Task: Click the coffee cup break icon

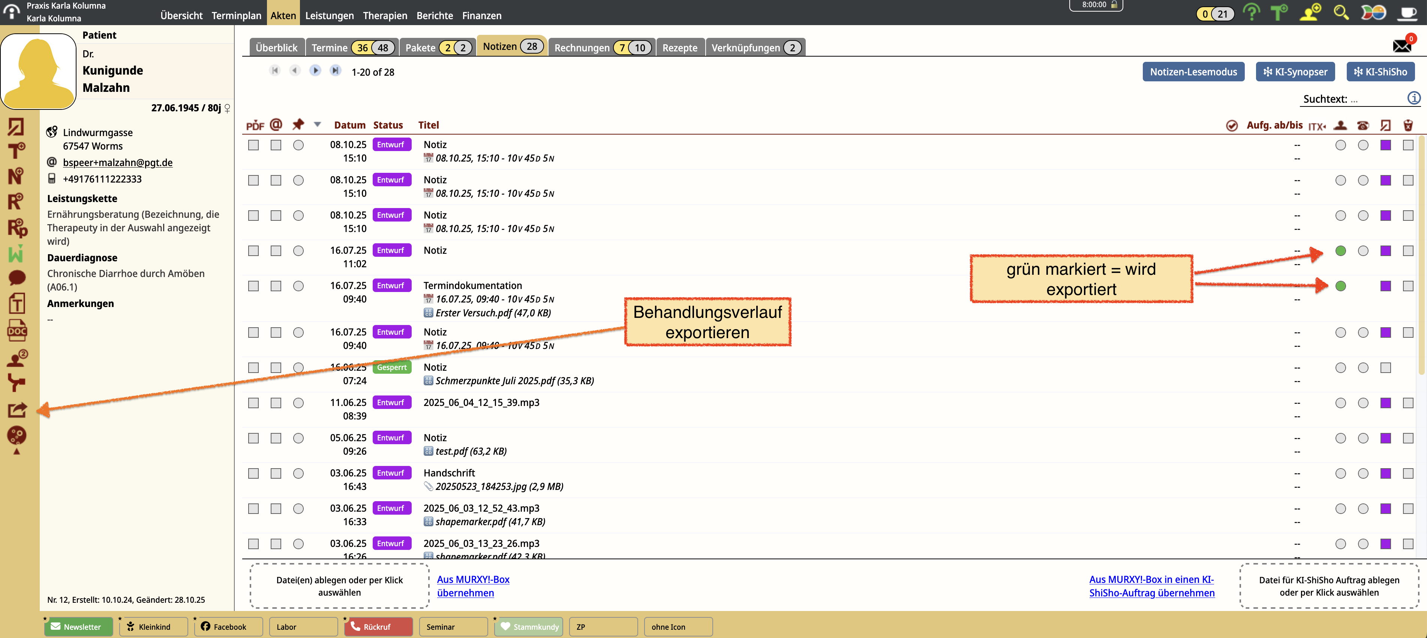Action: (x=1408, y=12)
